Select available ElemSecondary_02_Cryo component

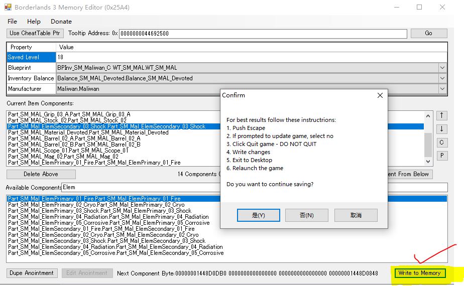click(x=103, y=235)
